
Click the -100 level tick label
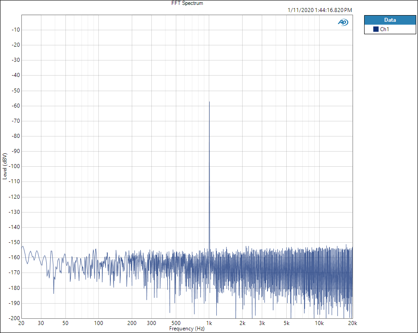pos(15,166)
